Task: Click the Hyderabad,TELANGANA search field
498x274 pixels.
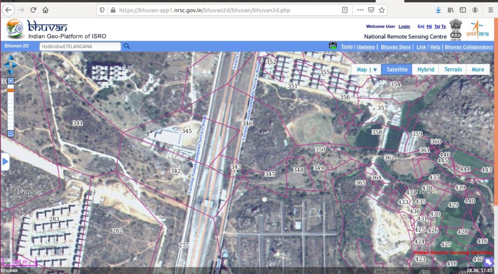Action: (80, 46)
